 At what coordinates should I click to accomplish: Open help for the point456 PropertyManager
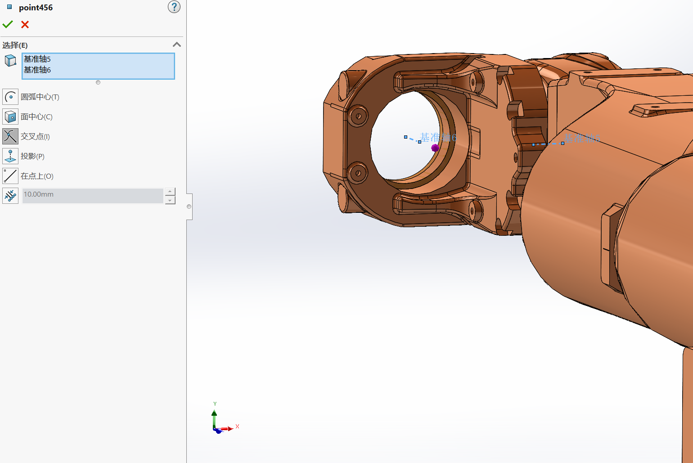[x=174, y=7]
